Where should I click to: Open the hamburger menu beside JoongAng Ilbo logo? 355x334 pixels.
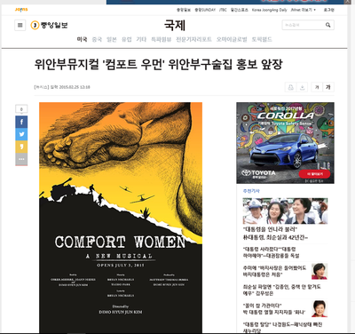[20, 25]
